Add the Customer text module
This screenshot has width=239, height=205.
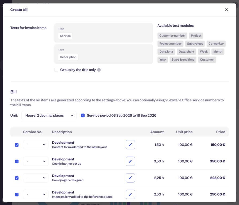point(207,60)
